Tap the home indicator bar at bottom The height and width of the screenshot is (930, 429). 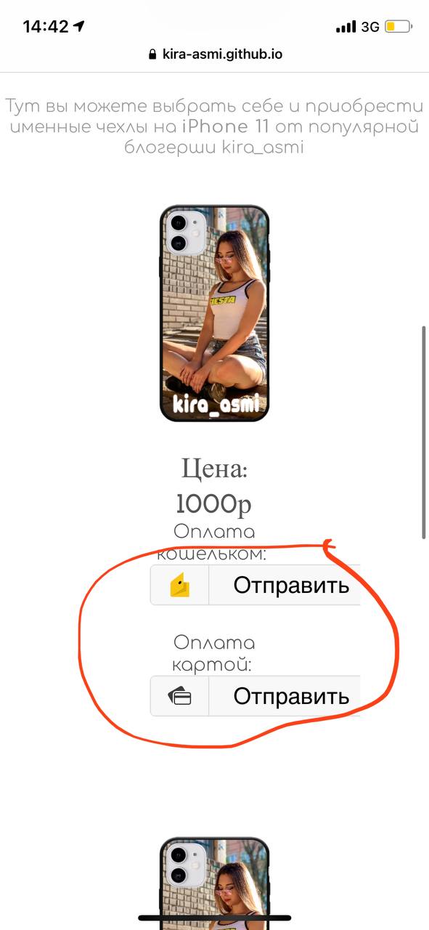pos(214,918)
